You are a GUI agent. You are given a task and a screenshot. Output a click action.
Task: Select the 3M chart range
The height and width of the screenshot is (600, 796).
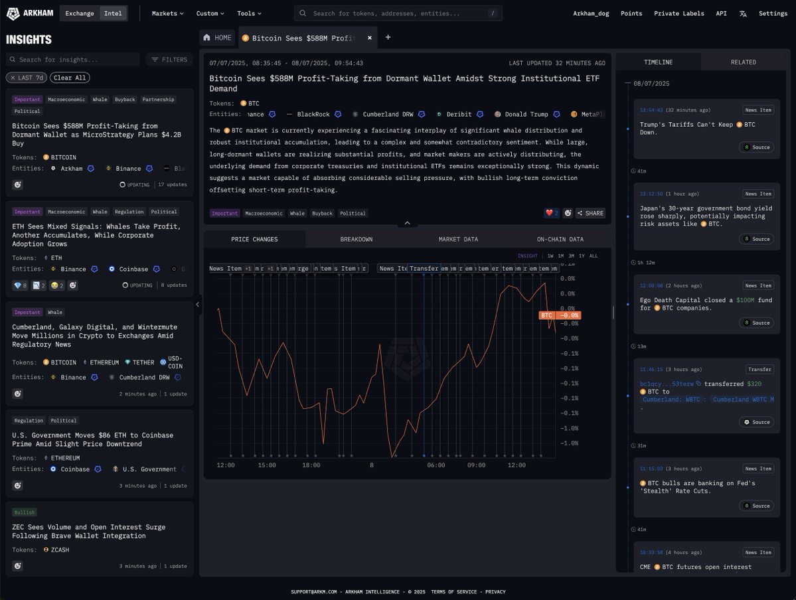click(571, 256)
